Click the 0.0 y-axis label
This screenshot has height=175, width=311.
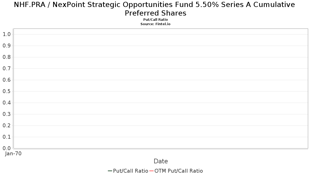point(6,148)
